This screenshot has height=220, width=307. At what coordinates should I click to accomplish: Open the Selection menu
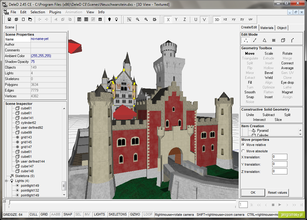pos(38,12)
